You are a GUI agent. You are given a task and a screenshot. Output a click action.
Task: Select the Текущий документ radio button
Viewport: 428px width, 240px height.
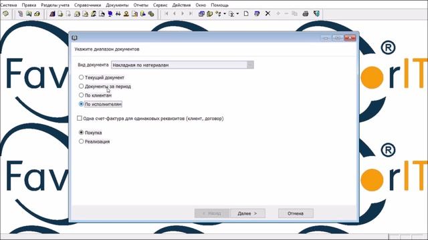[x=81, y=77]
